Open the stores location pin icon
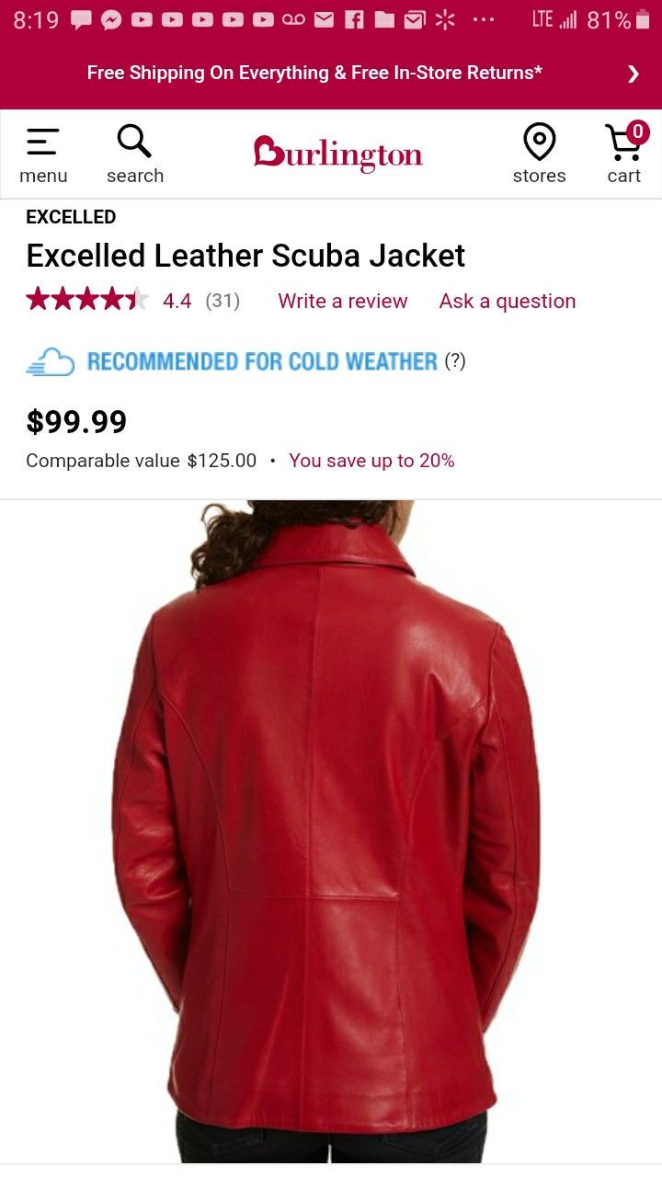The height and width of the screenshot is (1177, 662). 539,142
